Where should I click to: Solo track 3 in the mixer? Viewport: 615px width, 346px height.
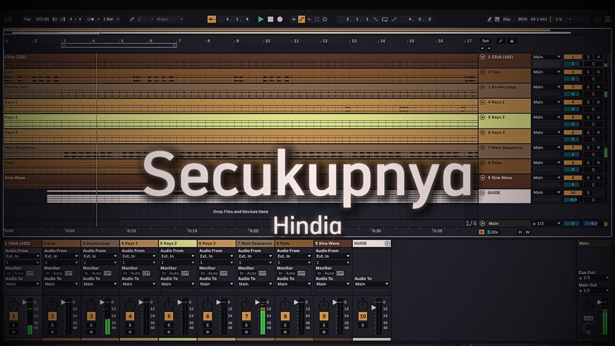point(91,325)
